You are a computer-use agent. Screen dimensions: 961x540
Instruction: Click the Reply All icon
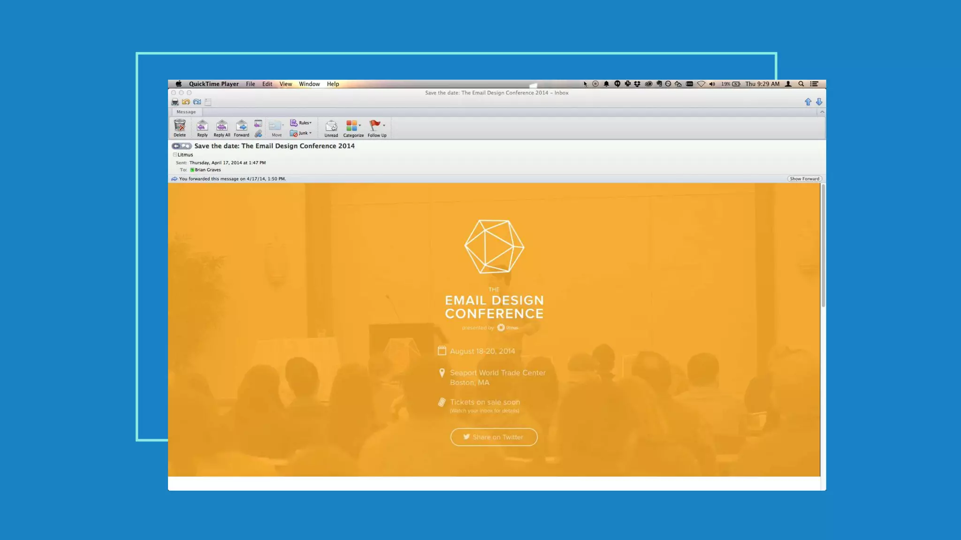(221, 126)
